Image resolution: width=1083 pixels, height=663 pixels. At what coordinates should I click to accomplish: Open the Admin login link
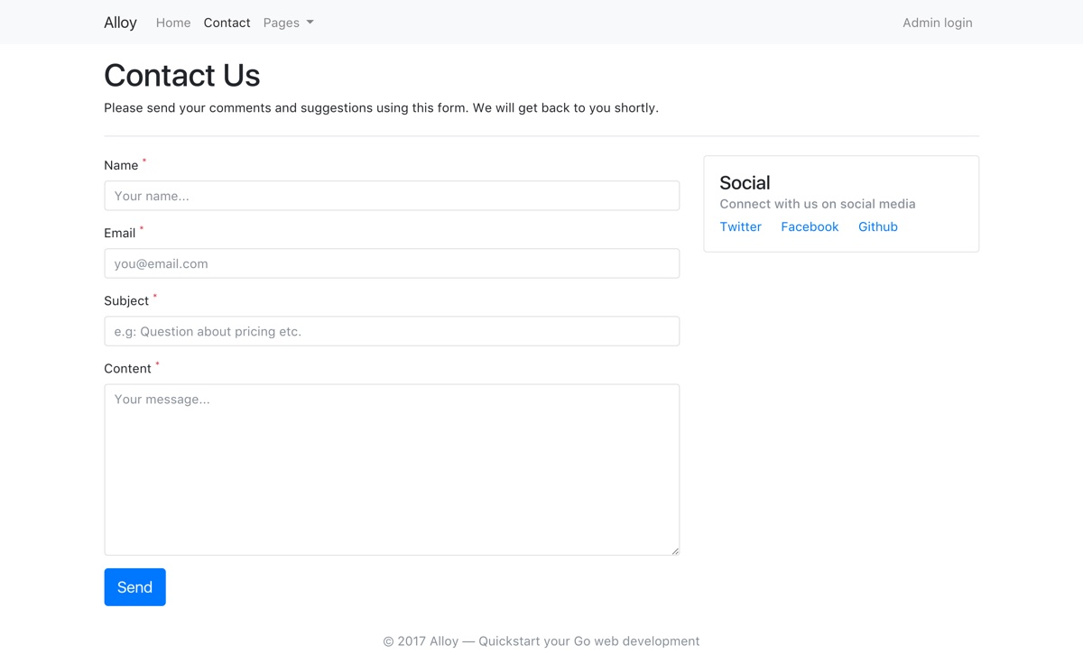(x=938, y=23)
